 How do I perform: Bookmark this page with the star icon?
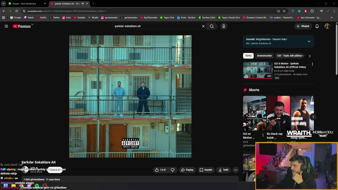point(284,11)
